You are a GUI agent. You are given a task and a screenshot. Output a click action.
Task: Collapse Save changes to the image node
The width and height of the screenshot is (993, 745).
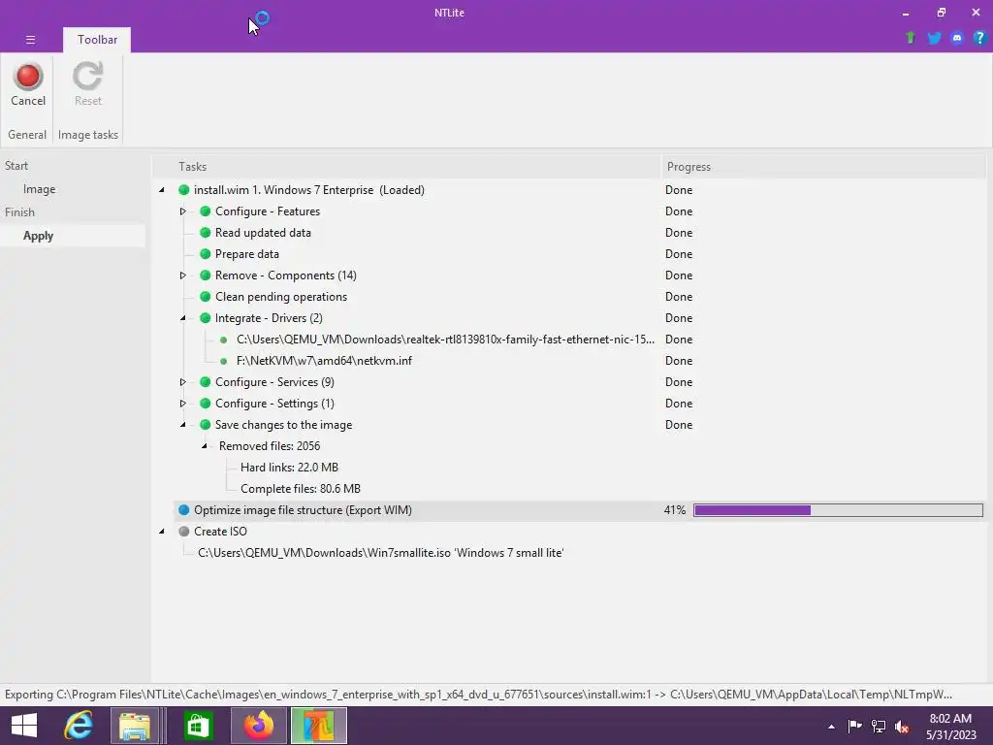point(183,425)
